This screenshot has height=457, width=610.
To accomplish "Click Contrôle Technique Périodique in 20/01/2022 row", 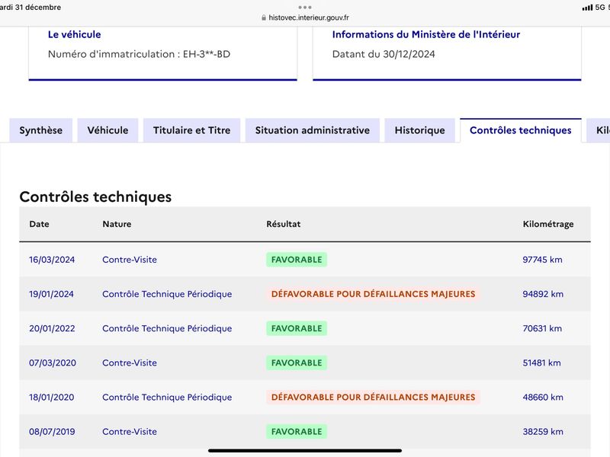I will tap(167, 328).
